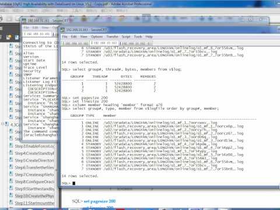The height and width of the screenshot is (210, 280).
Task: Click the Step8ConfigureOracl bookmark icon
Action: (11, 181)
